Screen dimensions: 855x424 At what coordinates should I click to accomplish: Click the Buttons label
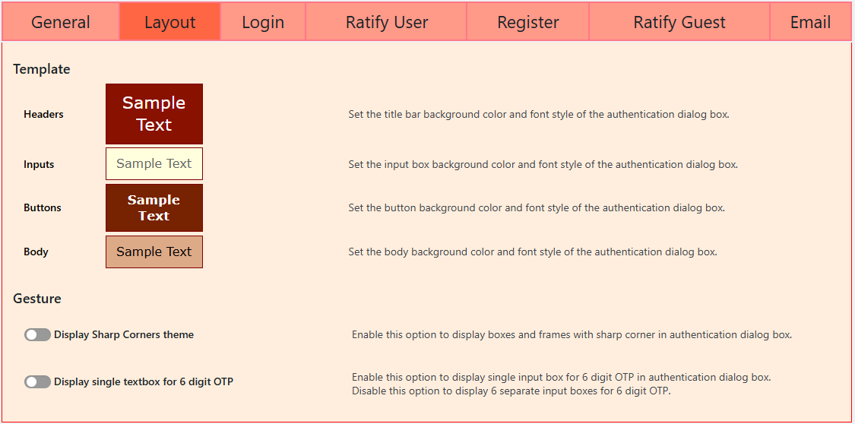pyautogui.click(x=43, y=207)
